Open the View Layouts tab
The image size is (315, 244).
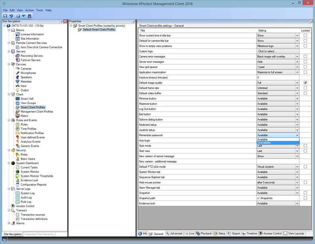(x=294, y=234)
